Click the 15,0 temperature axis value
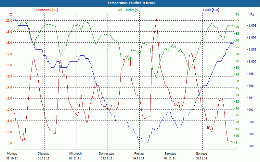The height and width of the screenshot is (162, 260). click(x=9, y=76)
